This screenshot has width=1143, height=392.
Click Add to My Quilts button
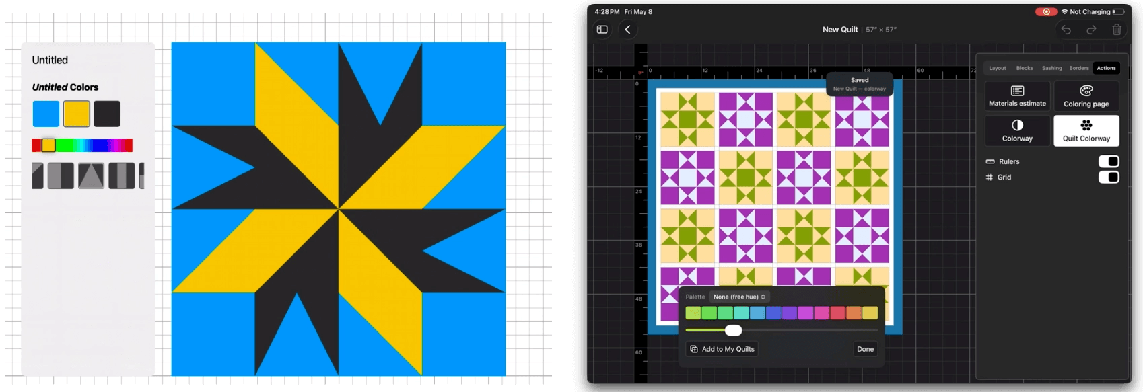point(722,349)
